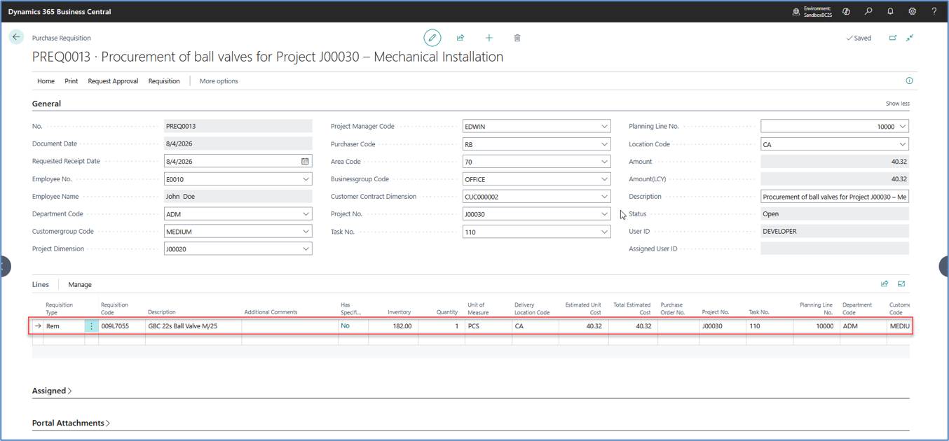
Task: Click the Copilot icon in top bar
Action: pyautogui.click(x=847, y=11)
